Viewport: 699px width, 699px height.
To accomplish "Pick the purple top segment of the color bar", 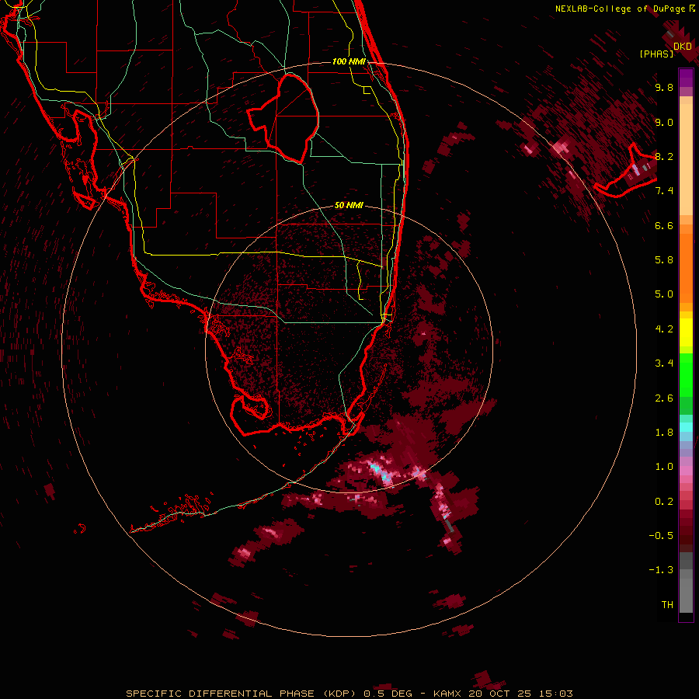I will [x=686, y=78].
